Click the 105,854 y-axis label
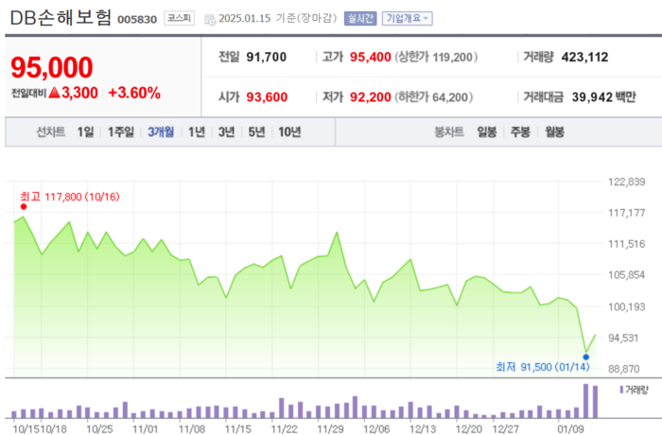The image size is (662, 435). tap(626, 275)
